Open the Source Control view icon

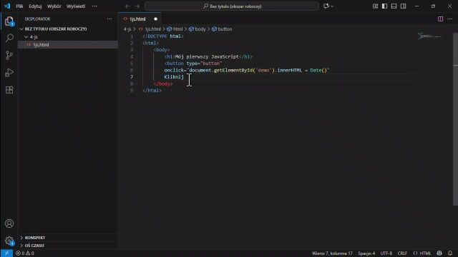(9, 55)
